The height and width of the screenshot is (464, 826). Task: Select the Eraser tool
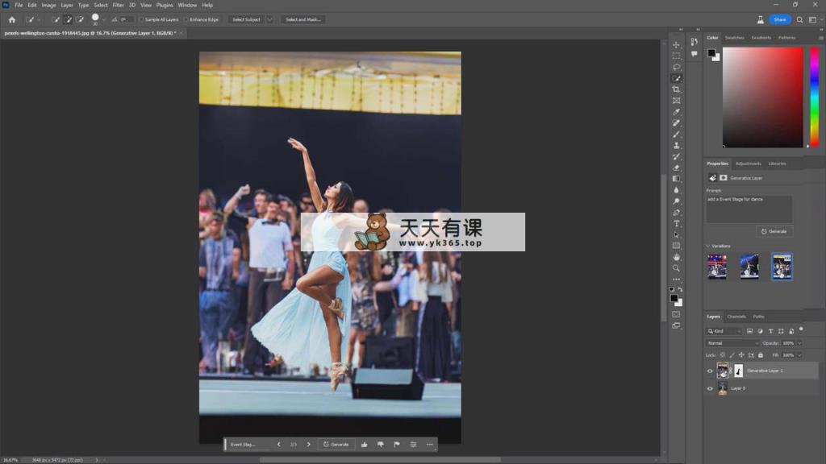click(677, 168)
